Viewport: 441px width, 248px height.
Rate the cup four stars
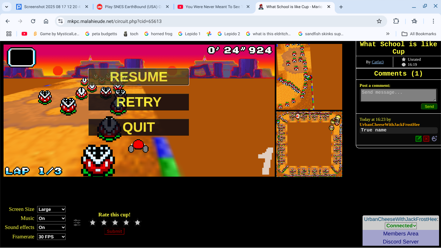pyautogui.click(x=126, y=222)
